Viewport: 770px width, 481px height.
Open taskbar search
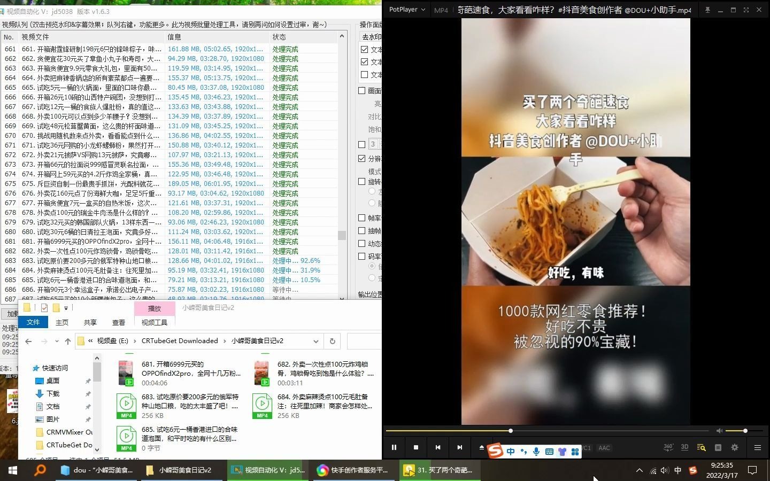pos(40,470)
